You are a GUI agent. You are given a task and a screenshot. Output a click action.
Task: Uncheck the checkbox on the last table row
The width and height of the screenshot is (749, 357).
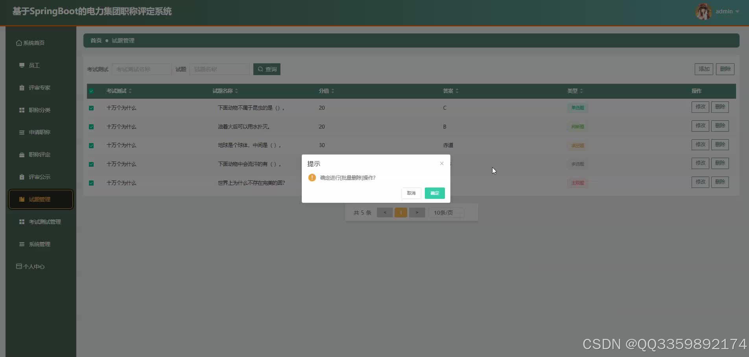click(91, 182)
